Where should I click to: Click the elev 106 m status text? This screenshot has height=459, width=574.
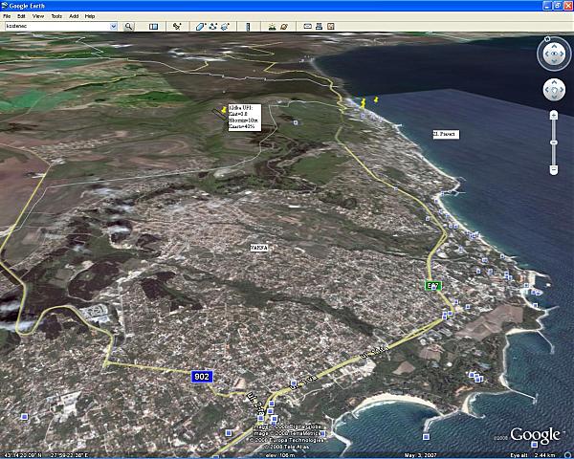point(280,455)
